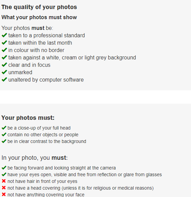This screenshot has width=191, height=197.
Task: Click tick beside 'unaltered by computer software'
Action: pyautogui.click(x=4, y=80)
